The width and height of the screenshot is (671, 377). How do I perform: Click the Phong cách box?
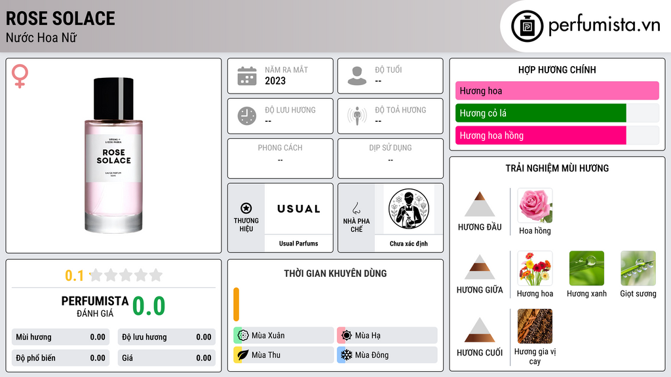(280, 158)
